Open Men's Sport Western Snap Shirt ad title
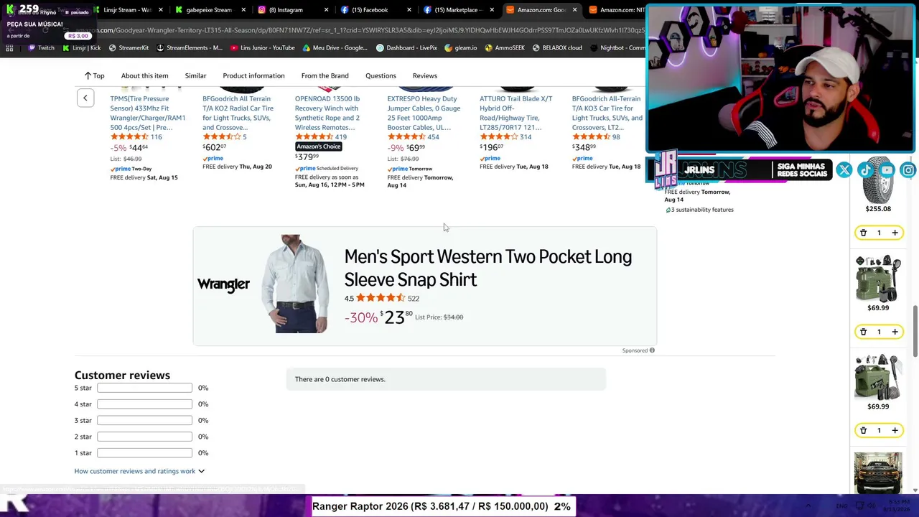This screenshot has width=919, height=517. pyautogui.click(x=488, y=268)
